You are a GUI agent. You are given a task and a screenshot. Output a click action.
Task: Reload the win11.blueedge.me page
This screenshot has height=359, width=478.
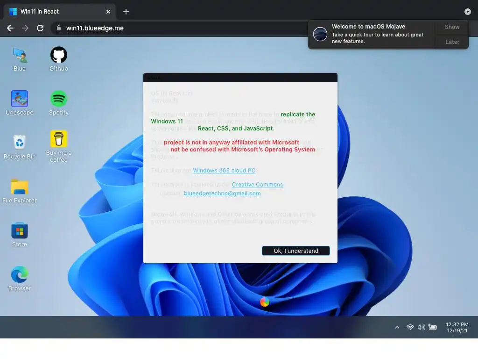(40, 28)
